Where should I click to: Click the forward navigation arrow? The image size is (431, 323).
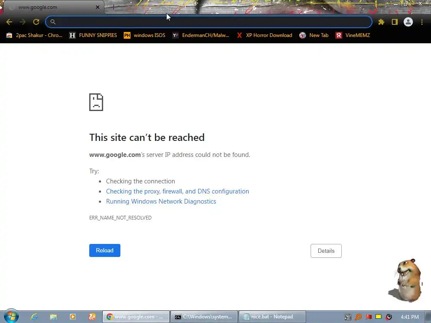23,22
